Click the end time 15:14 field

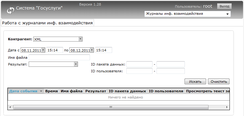(x=104, y=50)
